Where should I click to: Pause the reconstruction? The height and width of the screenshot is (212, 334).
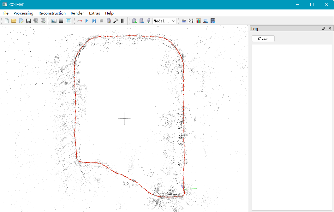101,21
